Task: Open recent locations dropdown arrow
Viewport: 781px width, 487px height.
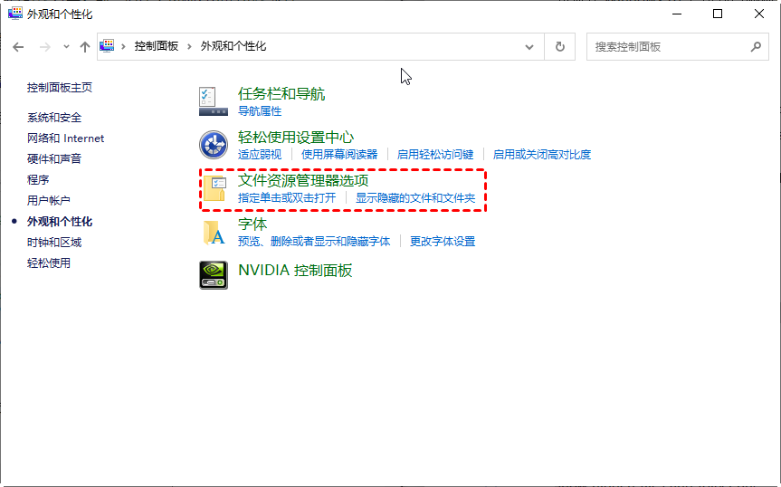Action: 66,47
